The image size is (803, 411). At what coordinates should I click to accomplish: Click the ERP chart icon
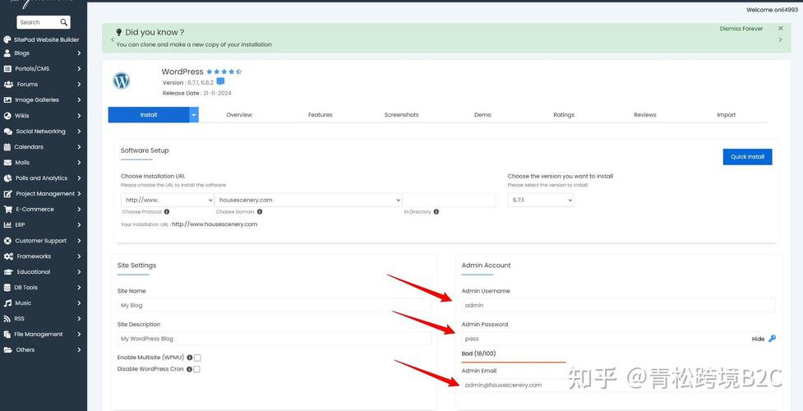click(7, 224)
